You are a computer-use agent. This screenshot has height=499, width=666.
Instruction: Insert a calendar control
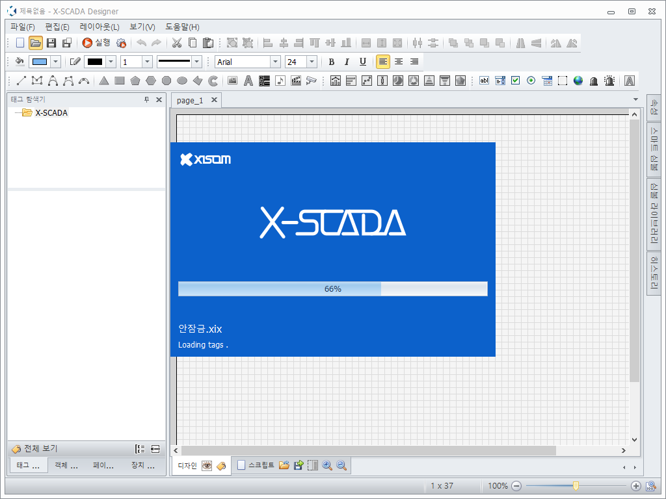pos(547,81)
